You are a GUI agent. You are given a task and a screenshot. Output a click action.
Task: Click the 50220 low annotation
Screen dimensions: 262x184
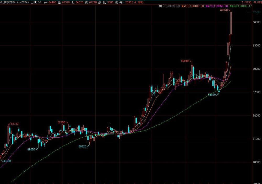pyautogui.click(x=82, y=147)
